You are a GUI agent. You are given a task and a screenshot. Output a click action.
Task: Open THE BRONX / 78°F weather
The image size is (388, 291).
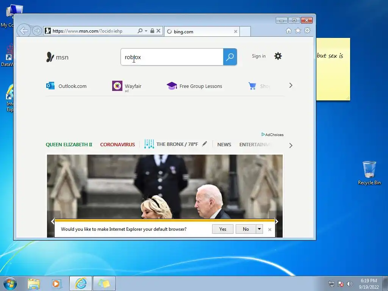coord(177,144)
